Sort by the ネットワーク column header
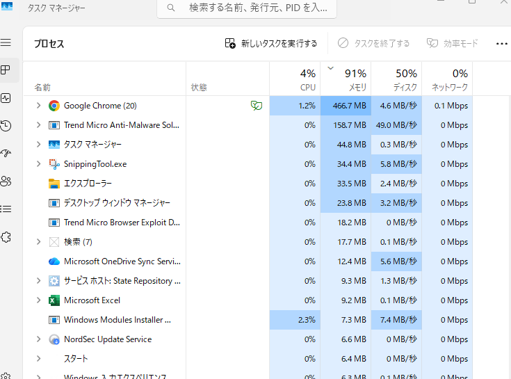Screen dimensions: 511x379 (x=447, y=79)
